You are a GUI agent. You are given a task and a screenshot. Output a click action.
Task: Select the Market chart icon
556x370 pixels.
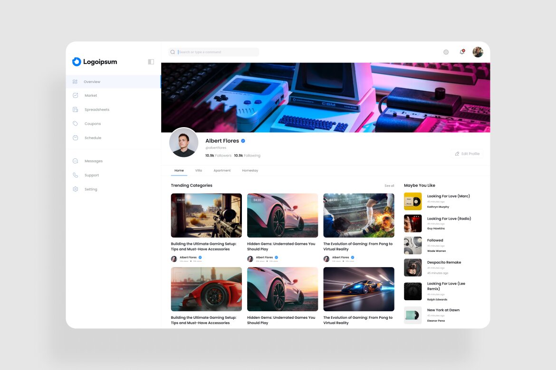[x=75, y=95]
